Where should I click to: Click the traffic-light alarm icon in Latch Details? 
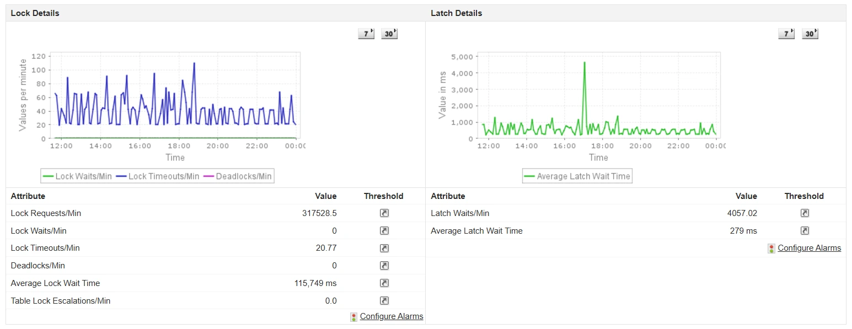pyautogui.click(x=770, y=248)
